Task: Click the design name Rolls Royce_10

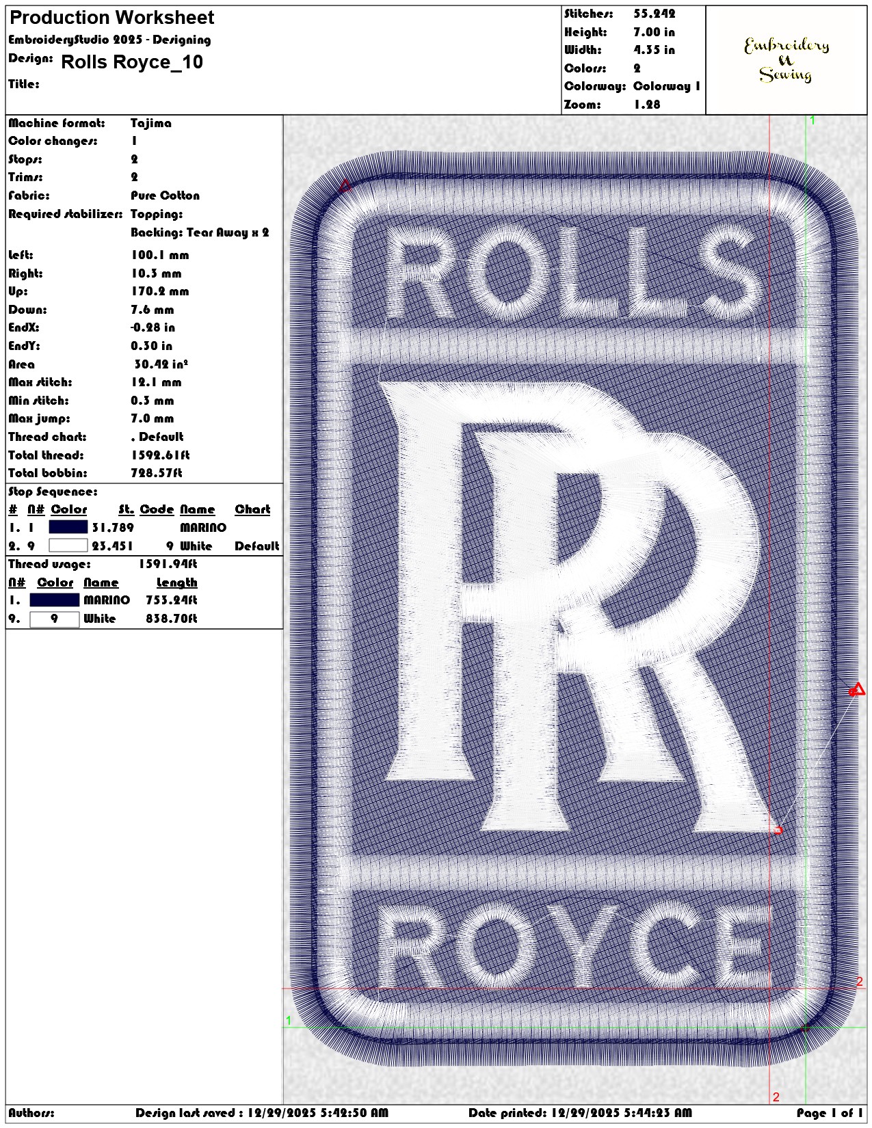Action: [132, 62]
